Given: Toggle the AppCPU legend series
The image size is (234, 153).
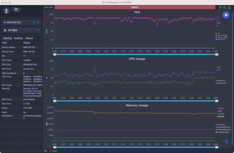Looking at the screenshot, I should tap(221, 81).
